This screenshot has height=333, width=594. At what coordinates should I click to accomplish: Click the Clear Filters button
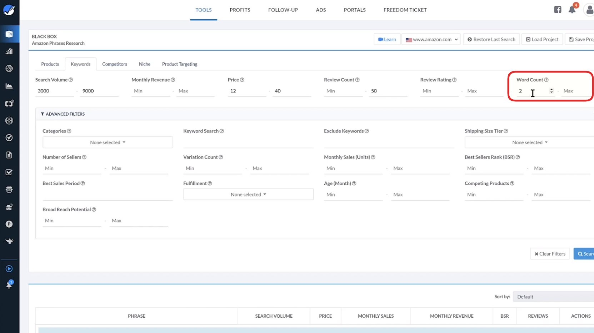pos(550,254)
